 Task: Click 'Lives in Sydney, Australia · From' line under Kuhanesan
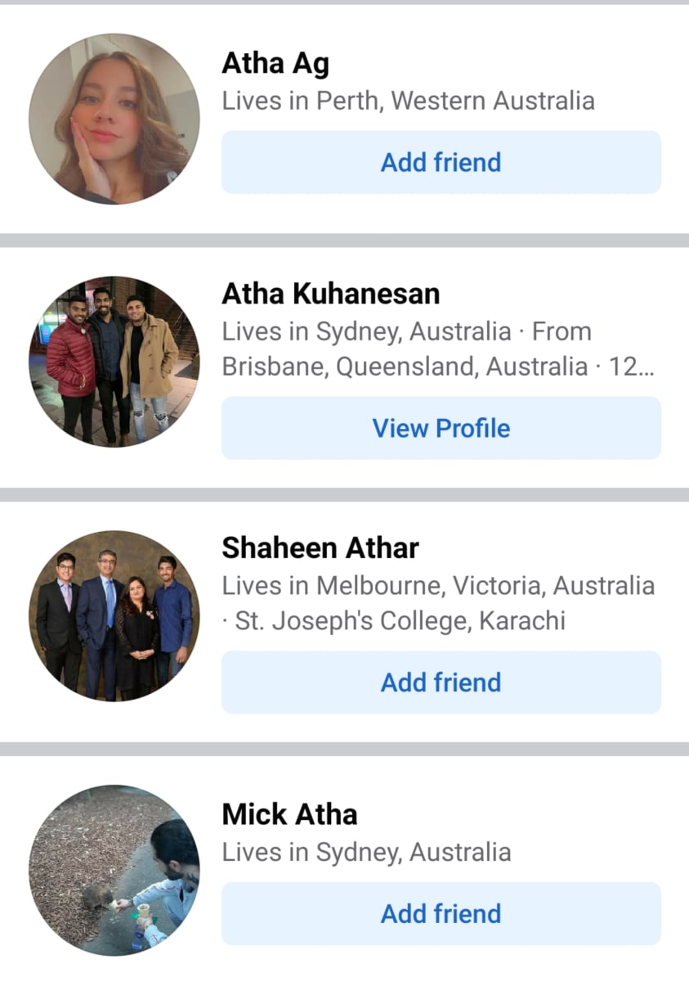[x=407, y=331]
